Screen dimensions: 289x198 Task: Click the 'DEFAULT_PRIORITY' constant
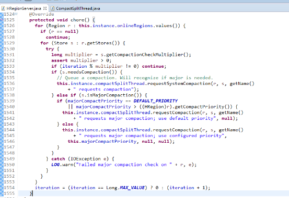[x=156, y=101]
